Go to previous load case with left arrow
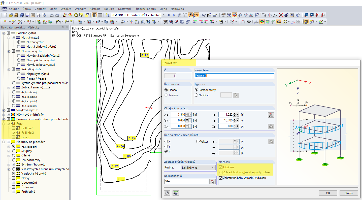362x200 pixels. [169, 15]
